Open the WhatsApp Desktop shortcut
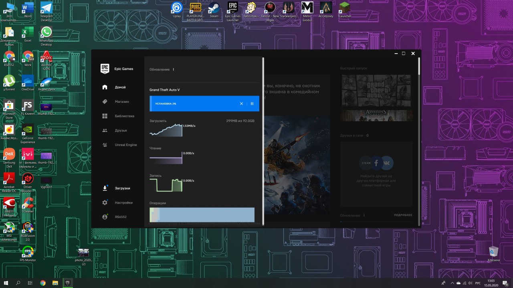513x288 pixels. [x=46, y=36]
